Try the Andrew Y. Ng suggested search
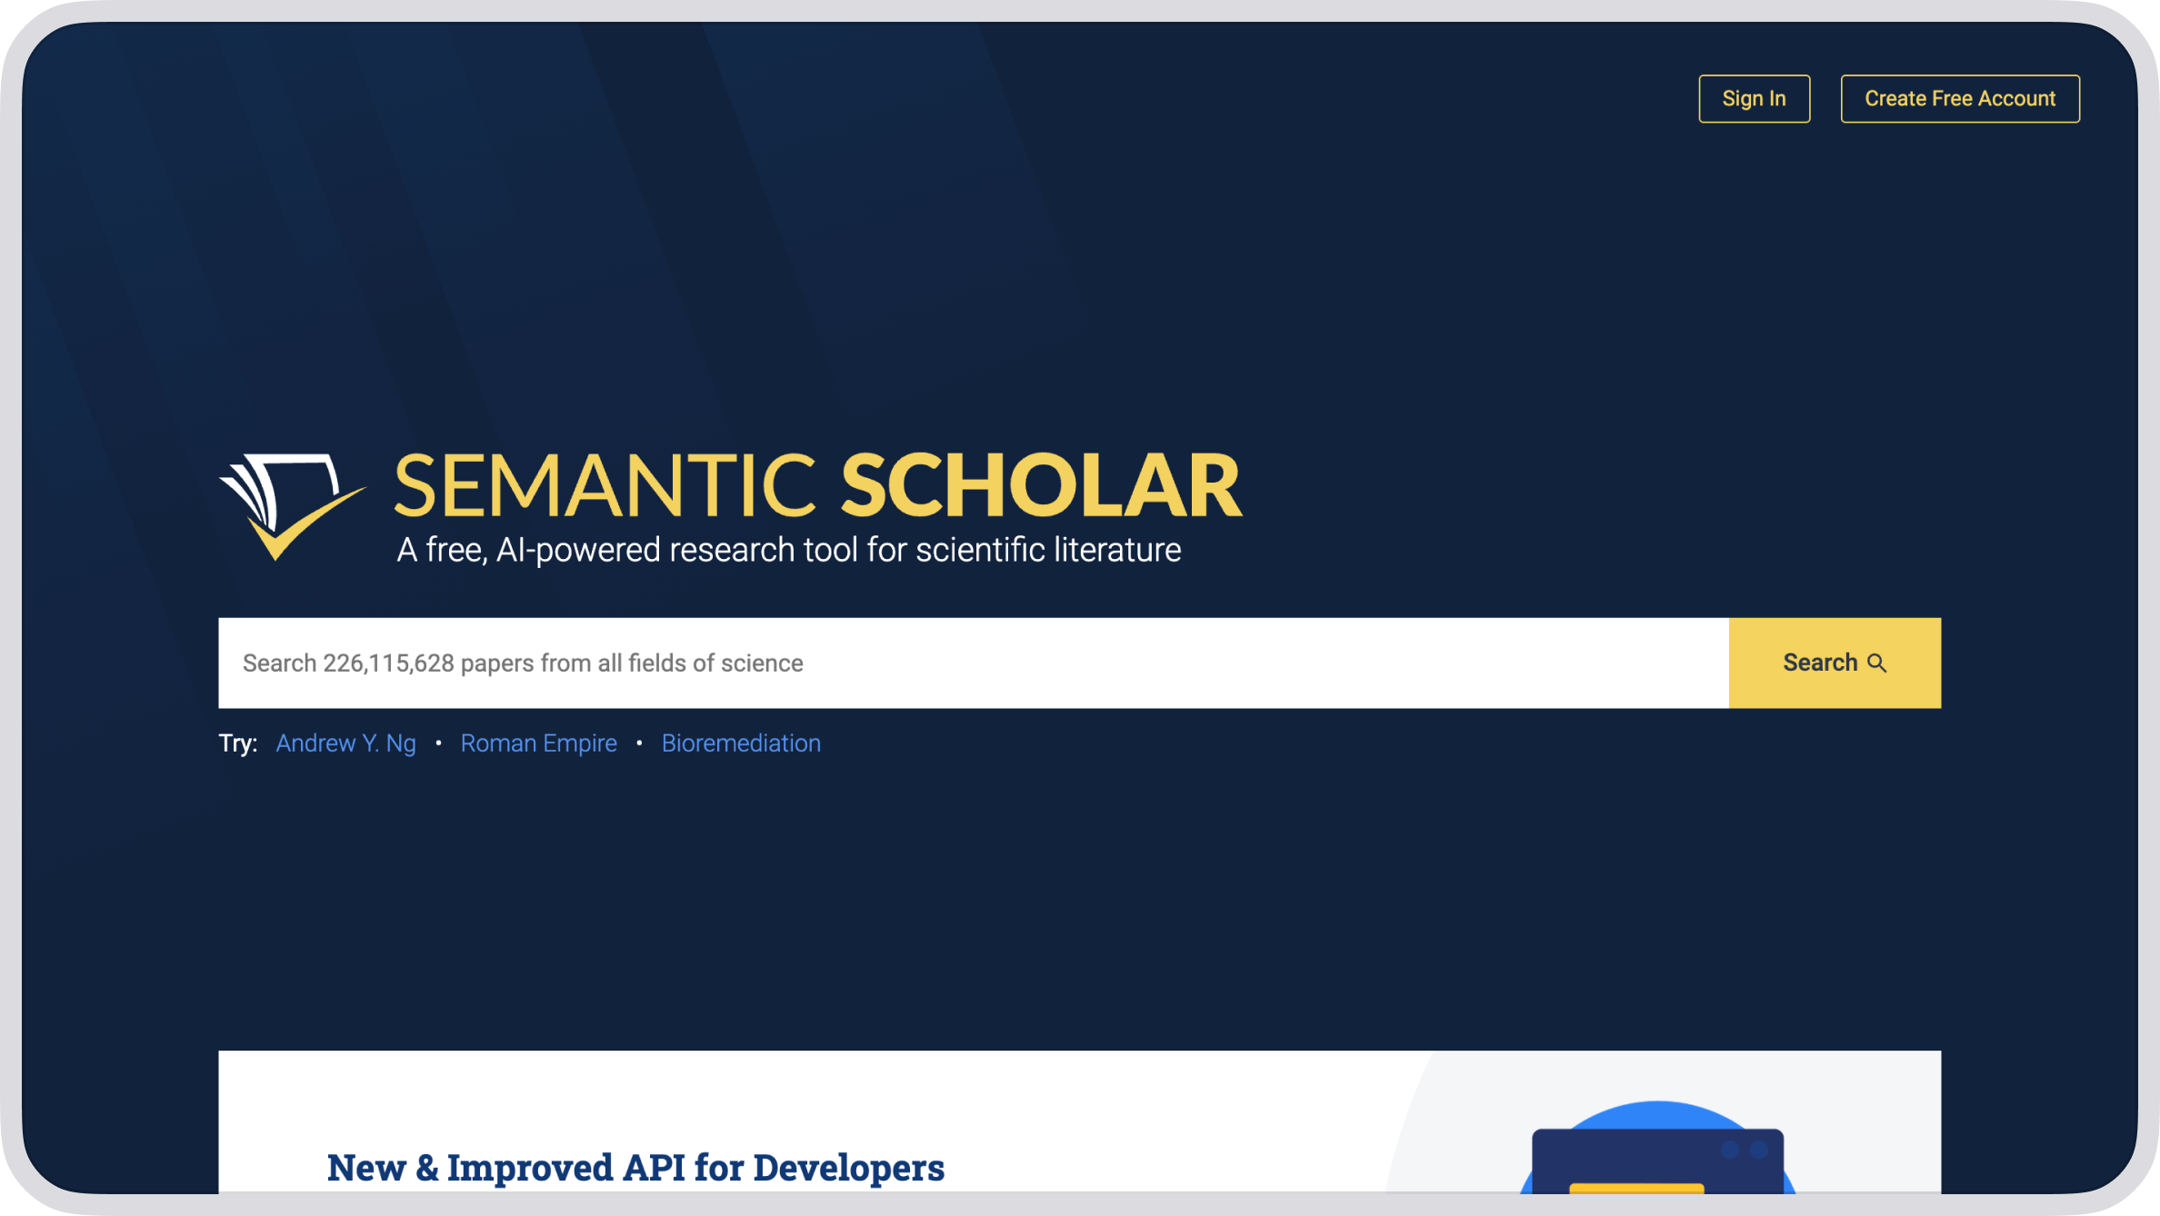This screenshot has height=1216, width=2160. coord(345,743)
